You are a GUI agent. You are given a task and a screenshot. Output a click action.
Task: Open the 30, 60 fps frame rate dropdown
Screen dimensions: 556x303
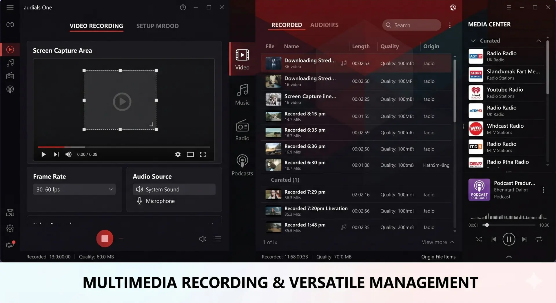click(74, 189)
